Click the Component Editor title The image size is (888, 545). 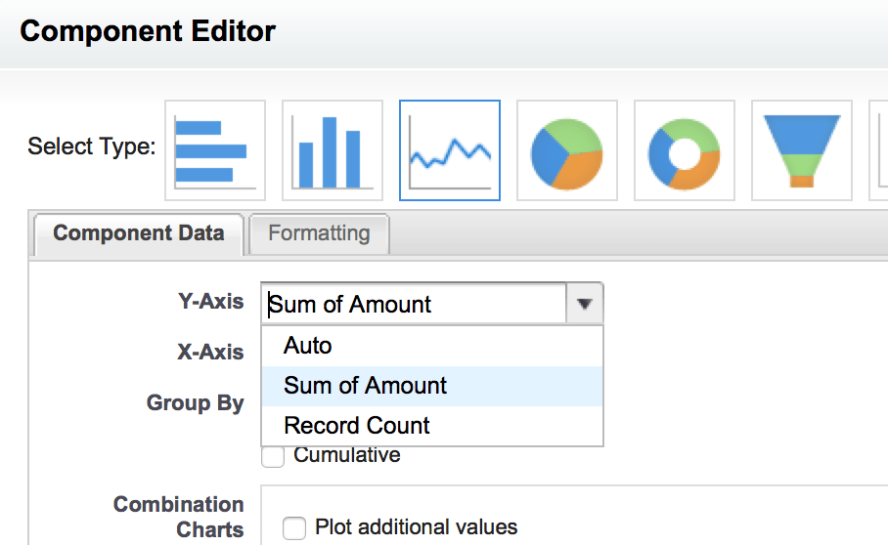148,31
